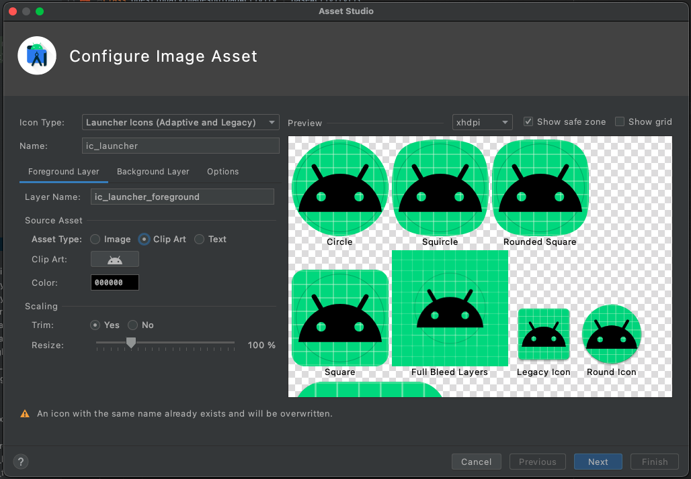691x479 pixels.
Task: Open the xhdpi density dropdown
Action: tap(483, 122)
